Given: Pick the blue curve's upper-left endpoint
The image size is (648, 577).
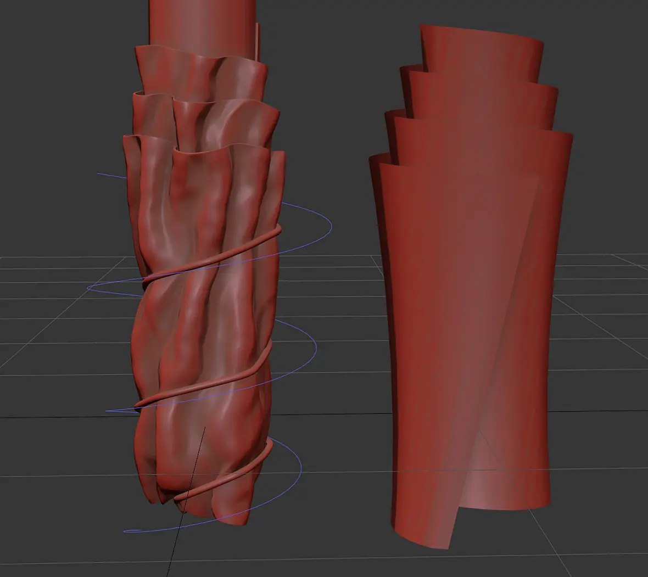Looking at the screenshot, I should pyautogui.click(x=98, y=173).
